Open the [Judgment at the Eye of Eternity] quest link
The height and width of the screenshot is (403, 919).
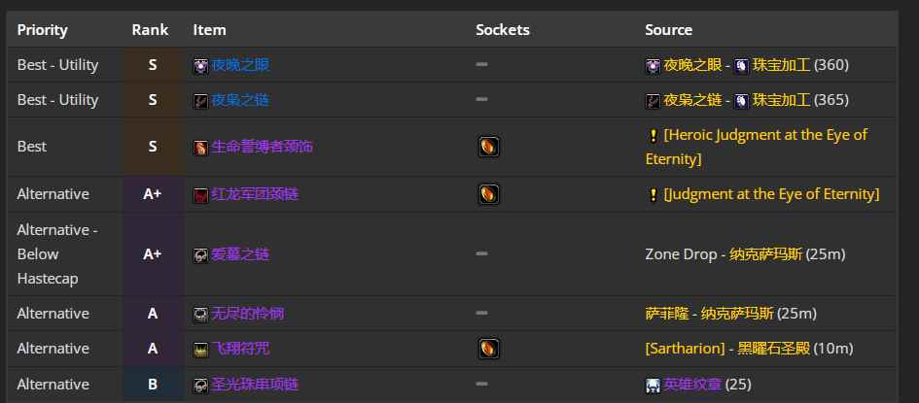click(x=771, y=193)
